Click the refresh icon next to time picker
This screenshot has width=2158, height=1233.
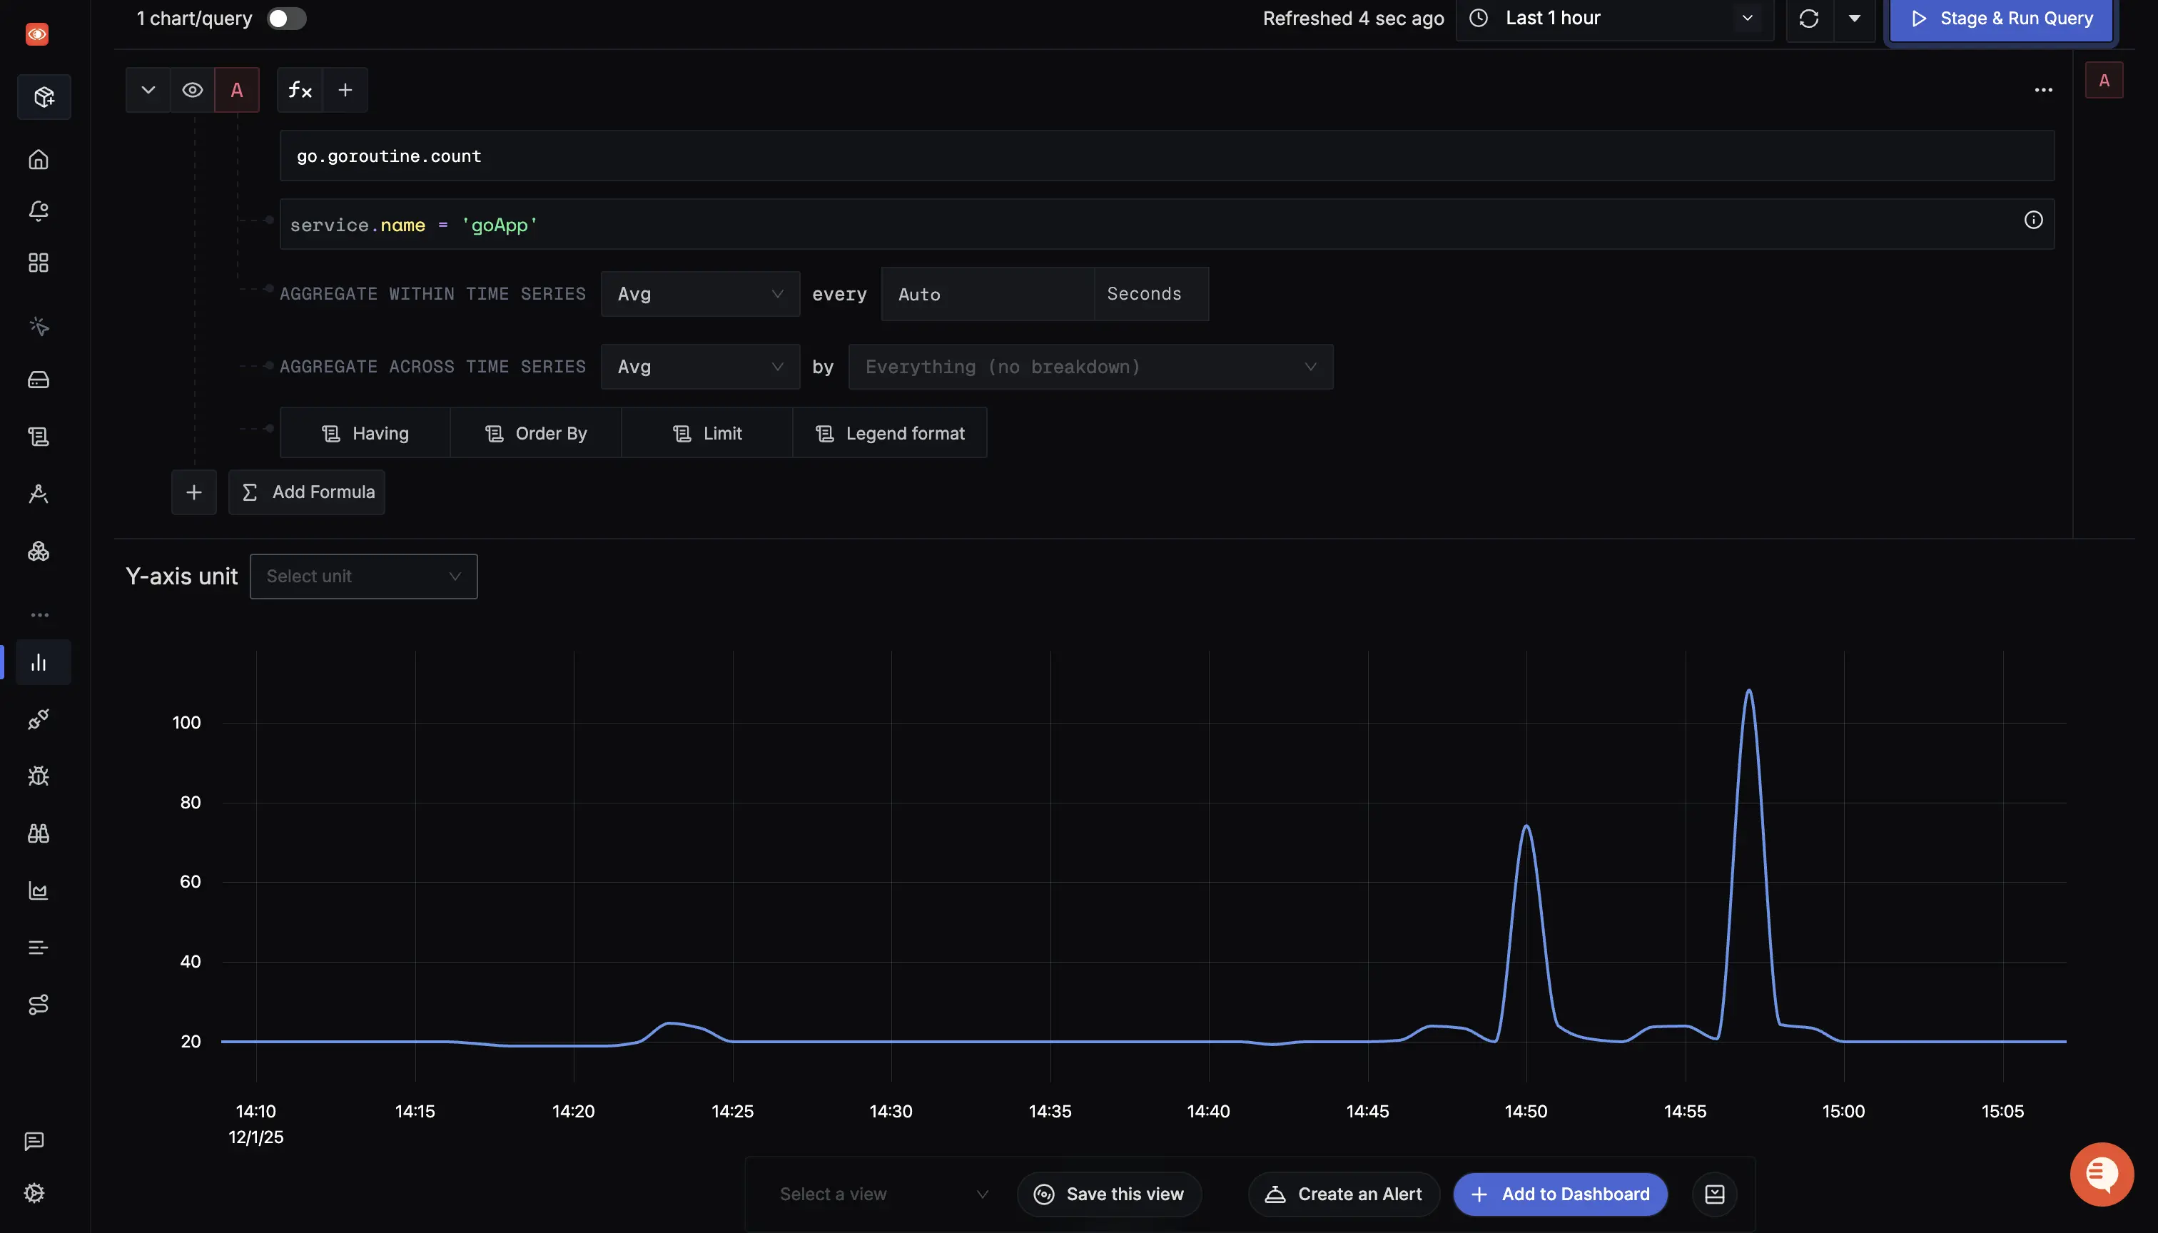tap(1808, 19)
